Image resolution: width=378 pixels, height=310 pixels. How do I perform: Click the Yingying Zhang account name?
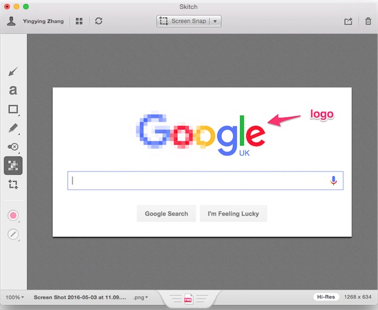[43, 21]
